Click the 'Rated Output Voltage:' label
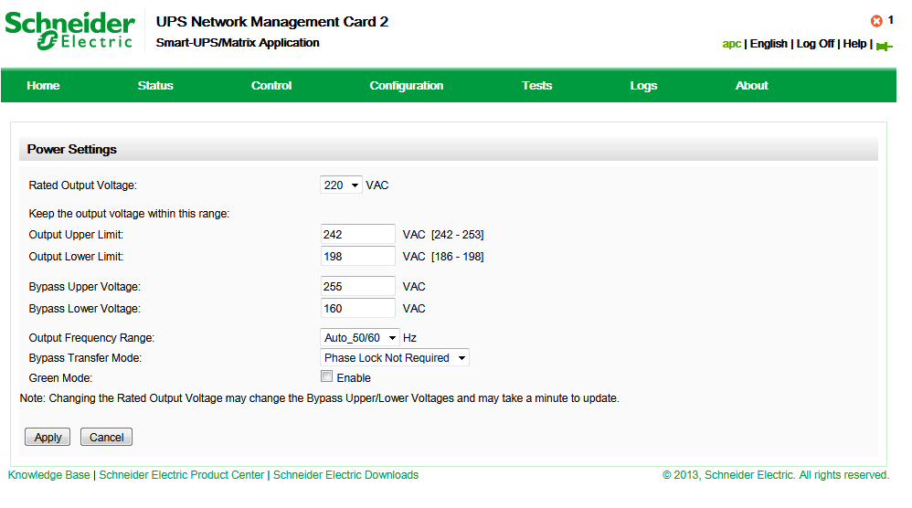Image resolution: width=912 pixels, height=508 pixels. point(82,185)
